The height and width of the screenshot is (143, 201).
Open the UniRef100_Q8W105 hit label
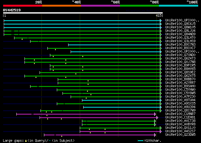click(180, 27)
